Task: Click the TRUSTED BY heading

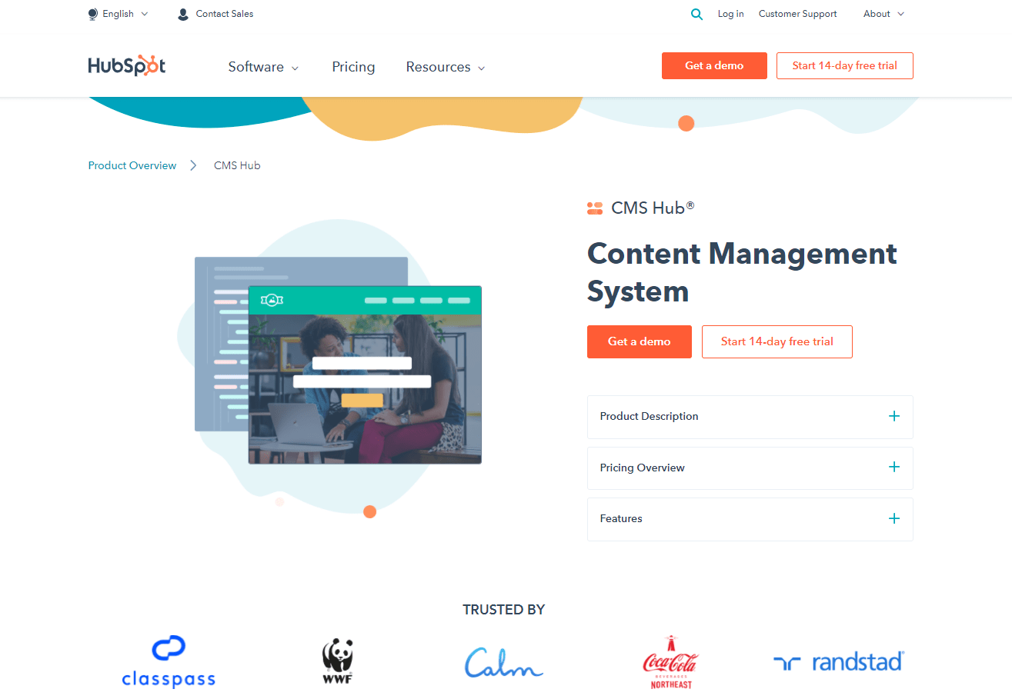Action: (504, 610)
